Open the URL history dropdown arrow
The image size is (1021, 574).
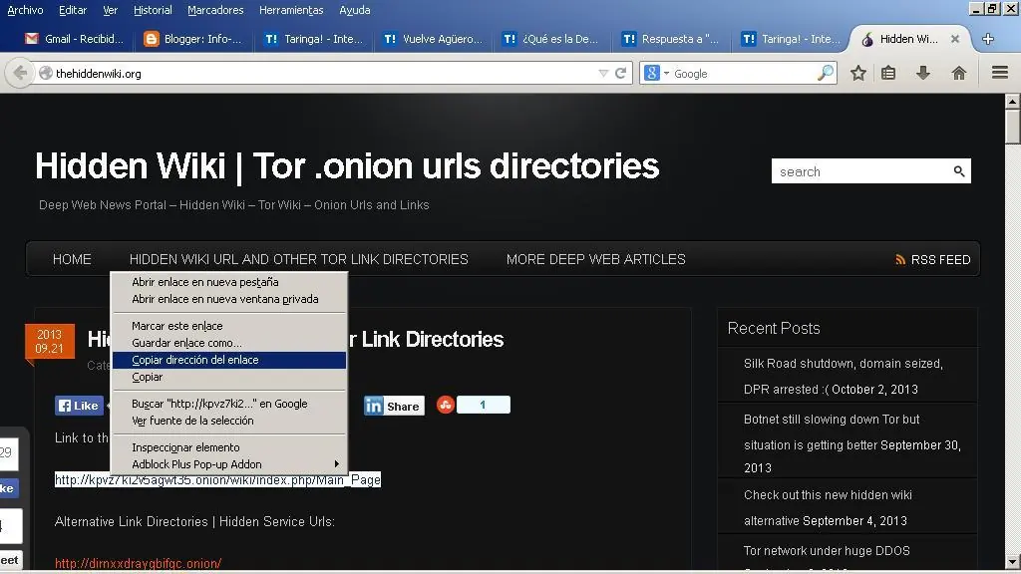tap(603, 73)
